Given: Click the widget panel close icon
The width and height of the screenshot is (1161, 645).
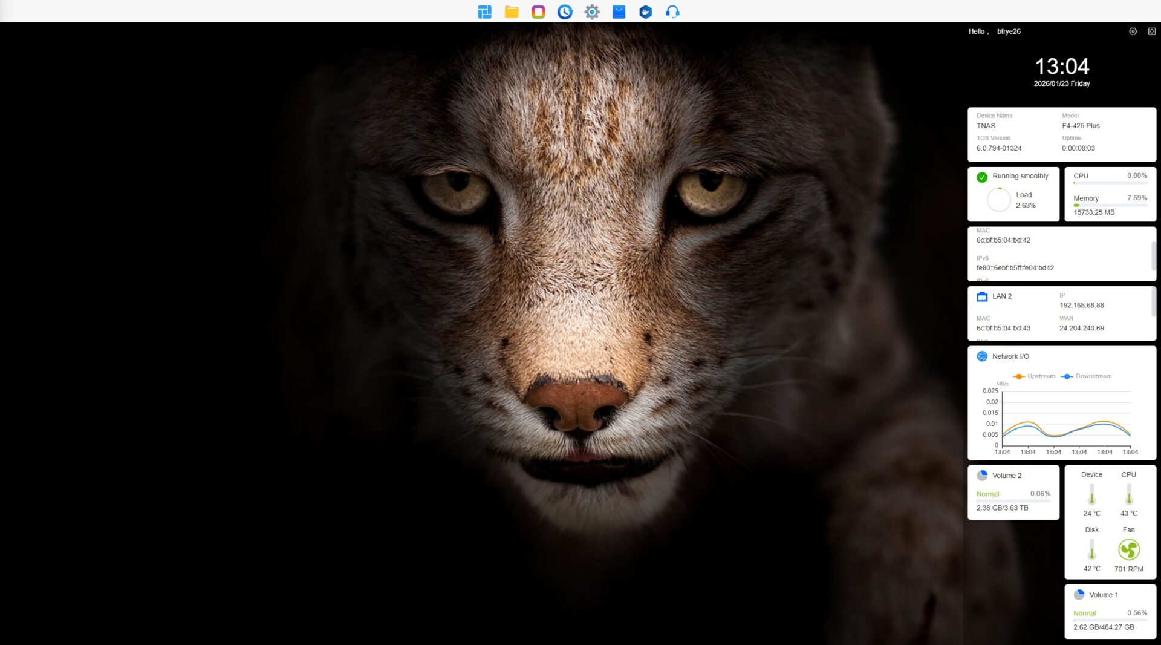Looking at the screenshot, I should pyautogui.click(x=1152, y=31).
